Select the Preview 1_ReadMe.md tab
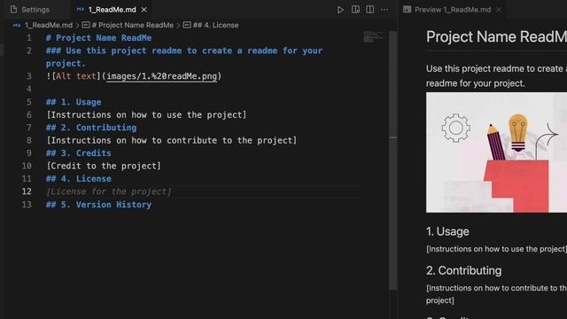Image resolution: width=567 pixels, height=319 pixels. pos(452,10)
